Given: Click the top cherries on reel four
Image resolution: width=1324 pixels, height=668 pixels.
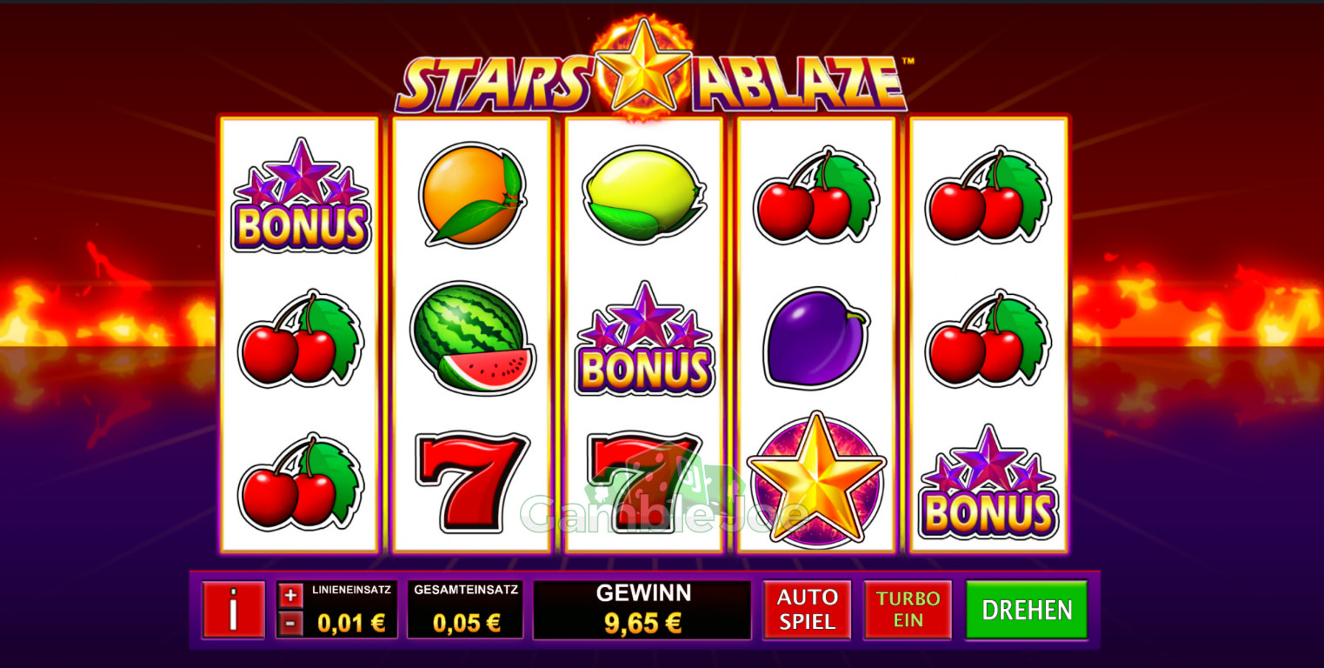Looking at the screenshot, I should point(816,196).
